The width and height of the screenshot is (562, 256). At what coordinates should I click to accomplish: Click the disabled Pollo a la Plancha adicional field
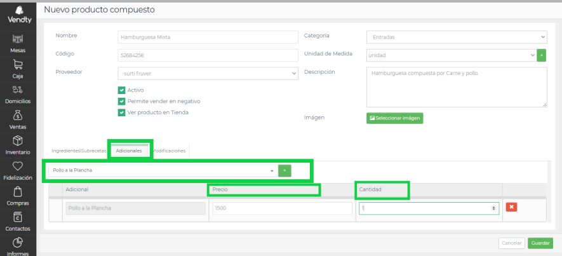point(135,208)
